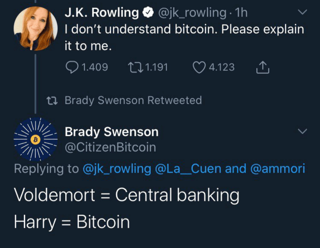This screenshot has width=320, height=248.
Task: Click the J.K. Rowling display name
Action: (101, 13)
